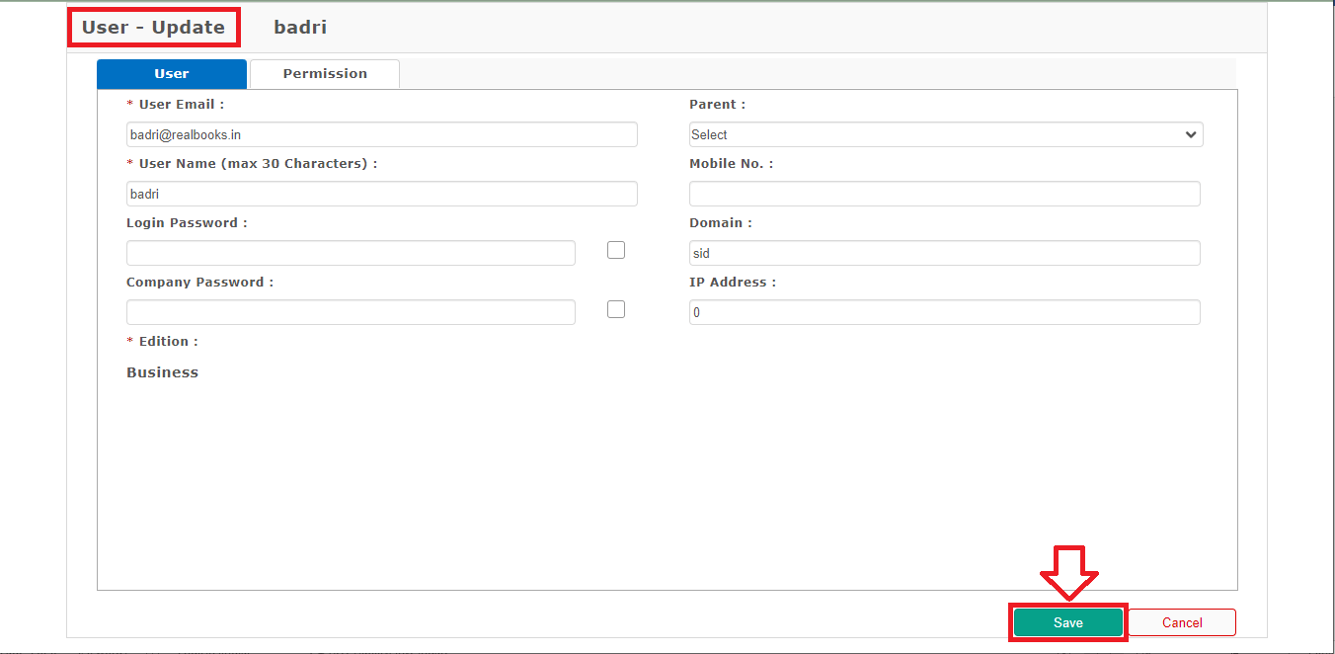Viewport: 1335px width, 654px height.
Task: Select the User tab
Action: pyautogui.click(x=172, y=74)
